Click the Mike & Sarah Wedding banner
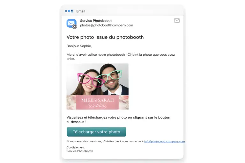The height and width of the screenshot is (163, 245). pos(98,103)
